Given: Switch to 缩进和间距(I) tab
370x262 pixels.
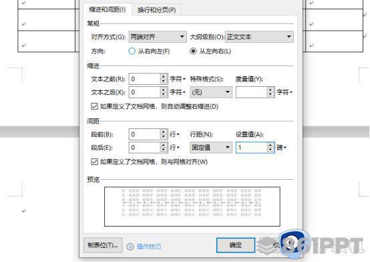Looking at the screenshot, I should point(107,9).
